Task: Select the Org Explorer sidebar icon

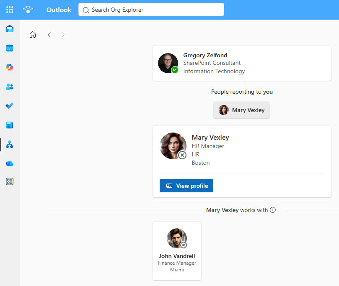Action: pyautogui.click(x=10, y=145)
